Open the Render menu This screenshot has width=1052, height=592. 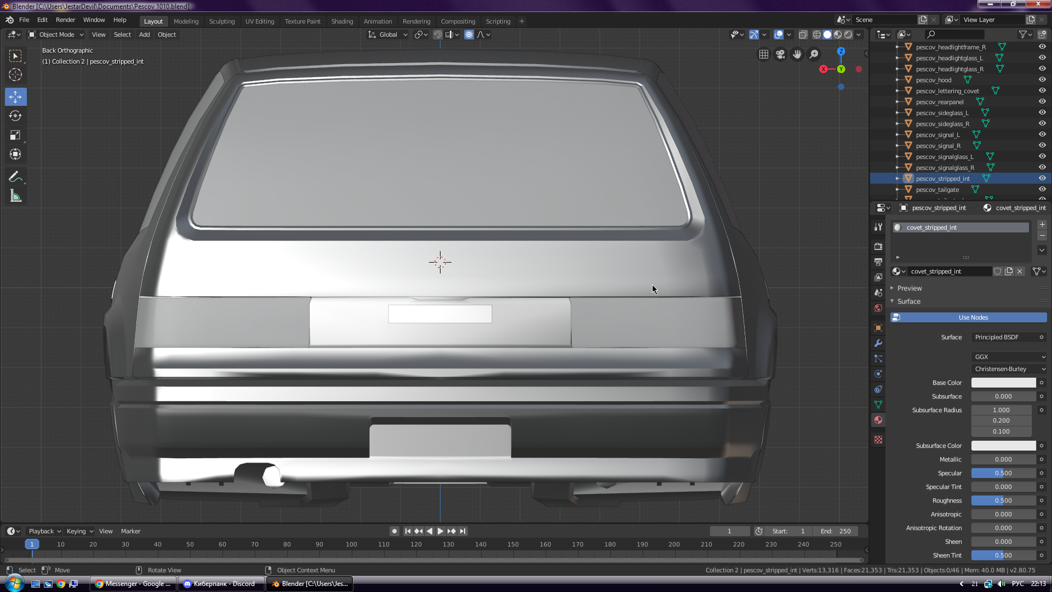click(65, 20)
